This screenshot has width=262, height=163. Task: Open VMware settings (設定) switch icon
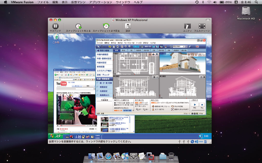128,26
